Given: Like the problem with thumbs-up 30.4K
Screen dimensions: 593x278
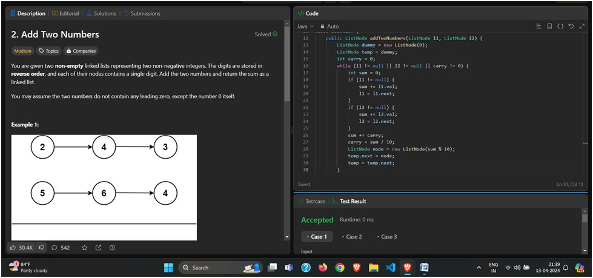Looking at the screenshot, I should (x=22, y=248).
